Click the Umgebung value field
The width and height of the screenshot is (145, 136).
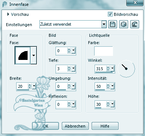[x=61, y=86]
